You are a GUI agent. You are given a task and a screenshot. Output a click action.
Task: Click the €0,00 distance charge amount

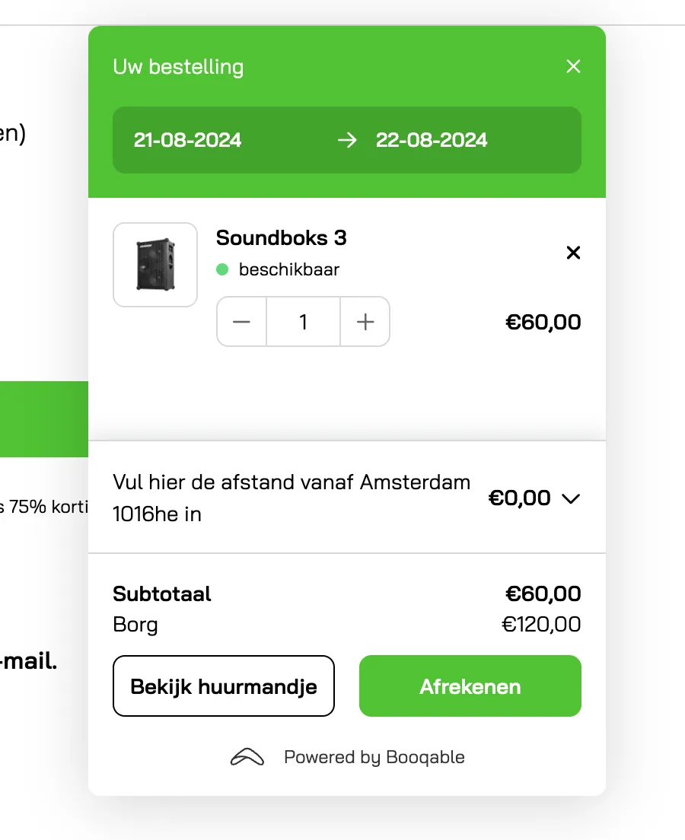click(x=519, y=498)
